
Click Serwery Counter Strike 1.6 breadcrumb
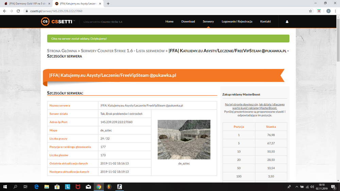[x=123, y=51]
